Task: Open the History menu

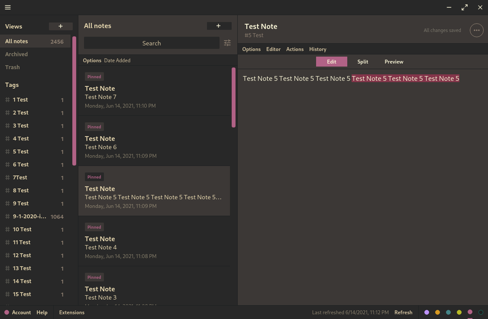Action: (318, 49)
